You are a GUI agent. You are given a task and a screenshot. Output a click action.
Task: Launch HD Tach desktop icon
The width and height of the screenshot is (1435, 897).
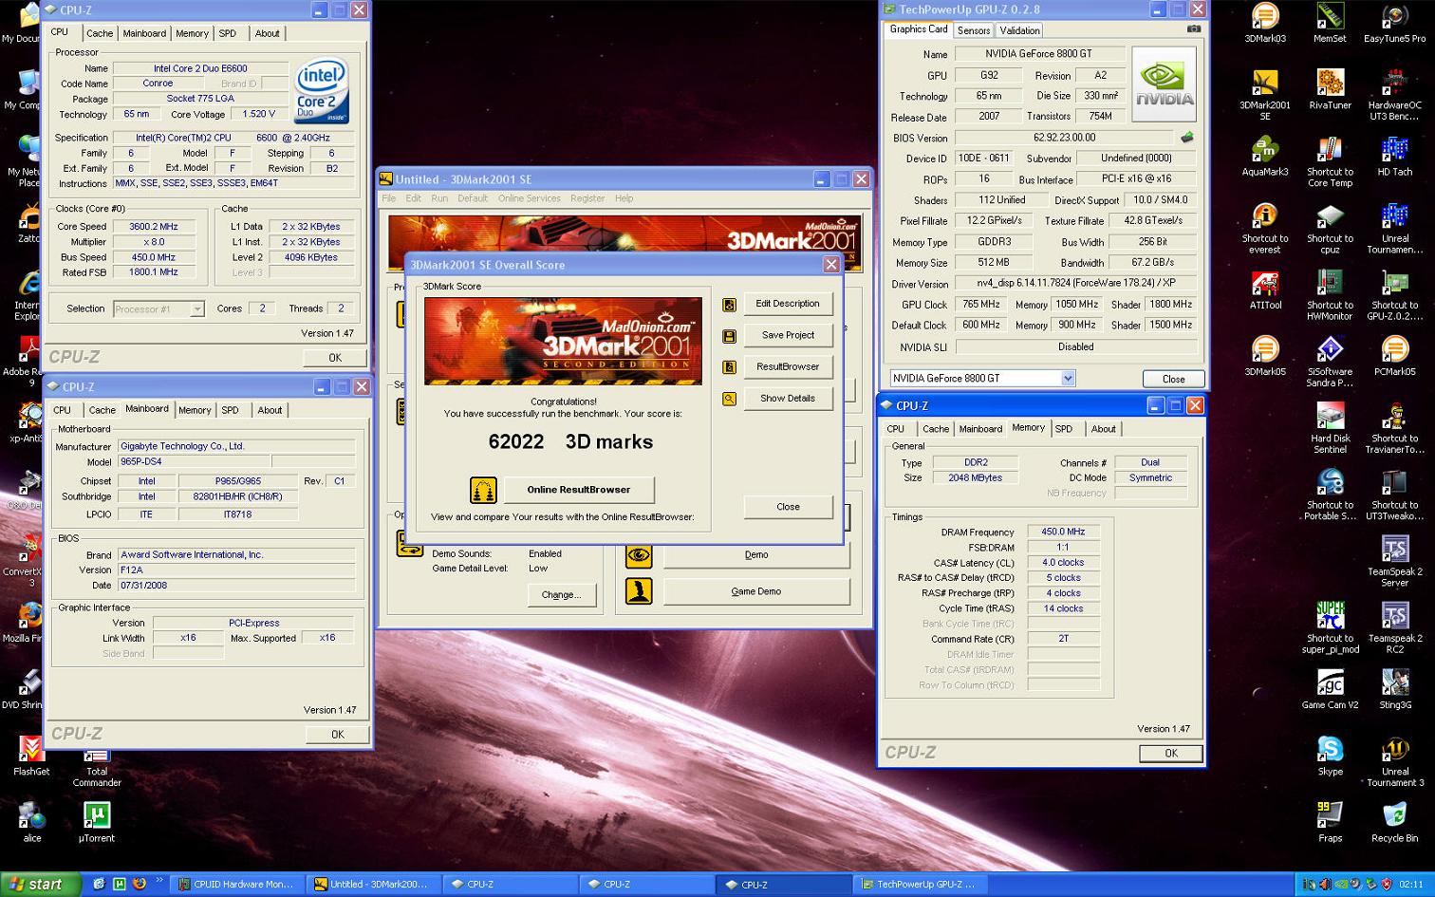point(1394,157)
